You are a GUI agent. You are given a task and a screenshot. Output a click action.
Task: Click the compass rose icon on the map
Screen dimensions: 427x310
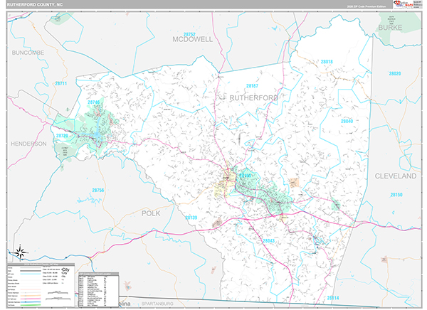pos(21,252)
